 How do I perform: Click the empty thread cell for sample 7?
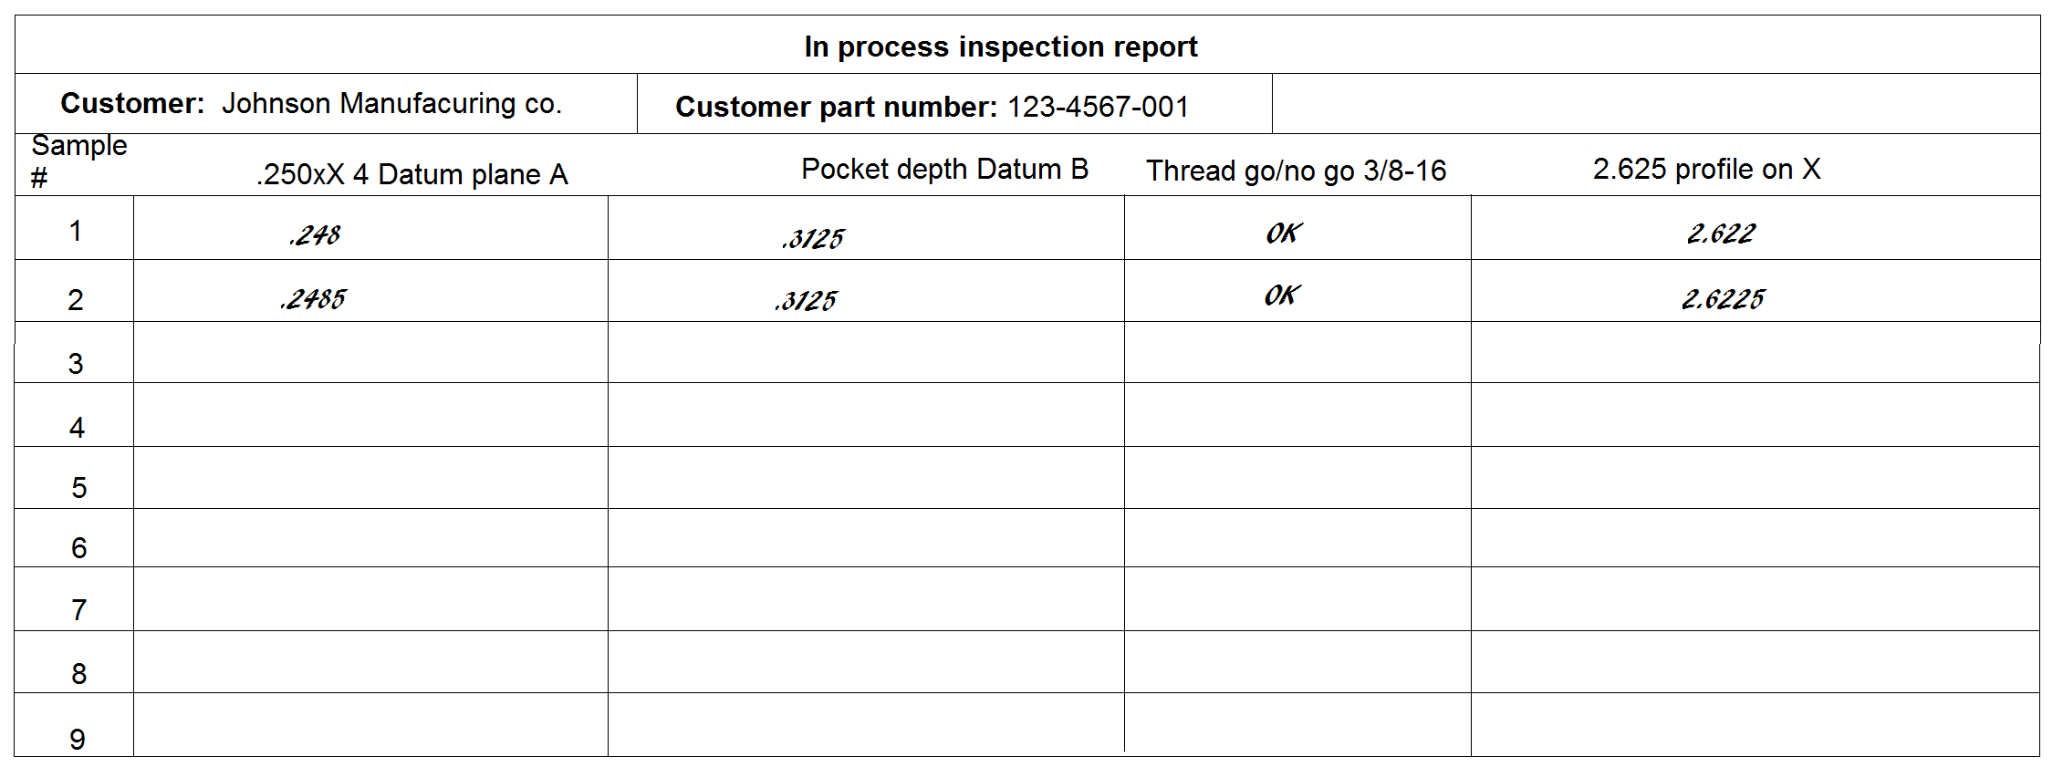click(1297, 599)
